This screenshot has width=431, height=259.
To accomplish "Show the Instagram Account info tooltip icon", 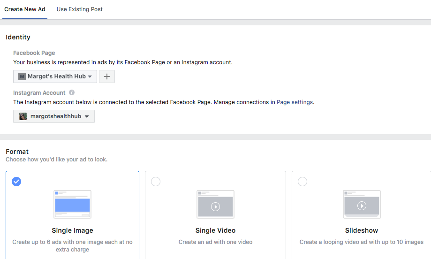I will tap(72, 92).
